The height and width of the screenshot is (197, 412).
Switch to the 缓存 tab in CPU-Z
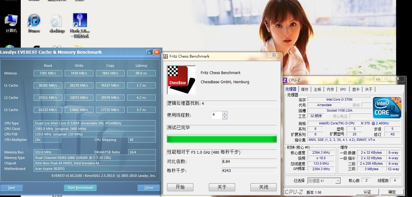click(x=304, y=89)
